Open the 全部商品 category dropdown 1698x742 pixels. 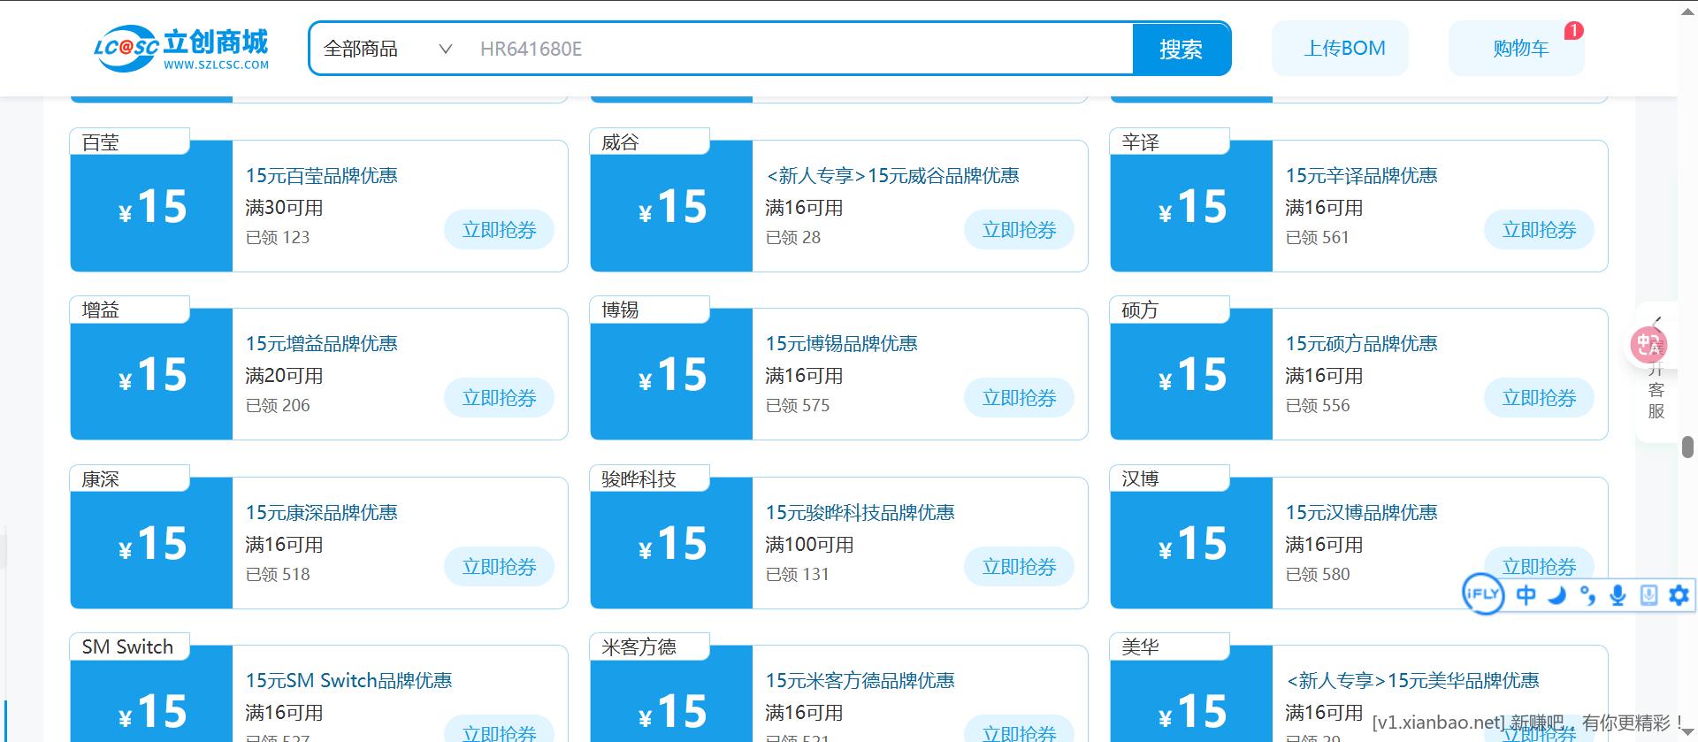point(388,49)
